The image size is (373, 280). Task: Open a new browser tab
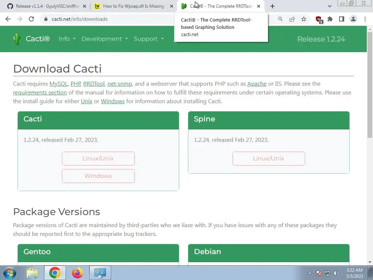pos(272,6)
